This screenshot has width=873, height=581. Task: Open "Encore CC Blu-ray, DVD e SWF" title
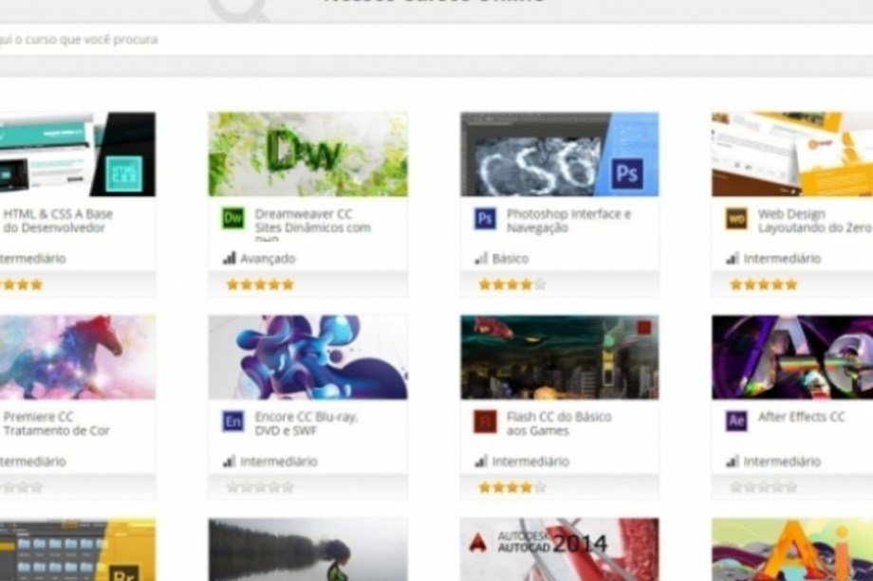(x=306, y=424)
